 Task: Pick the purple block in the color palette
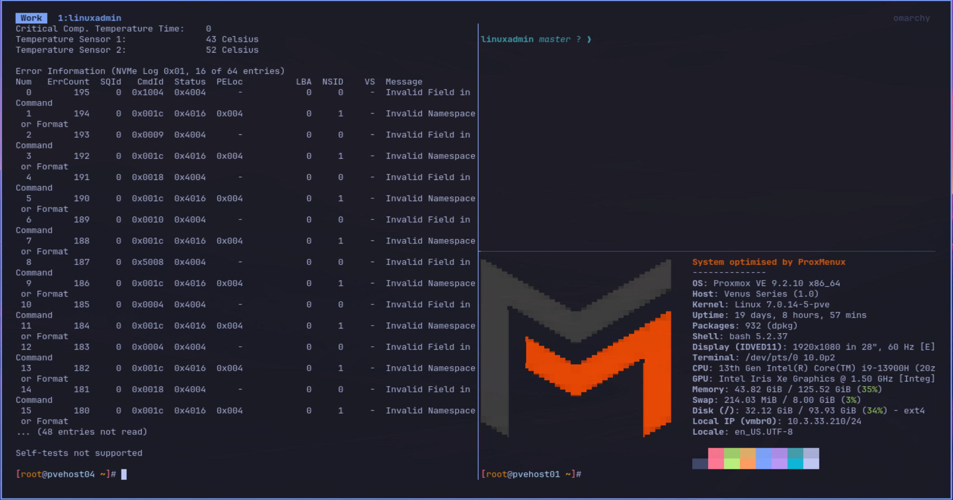[x=779, y=459]
